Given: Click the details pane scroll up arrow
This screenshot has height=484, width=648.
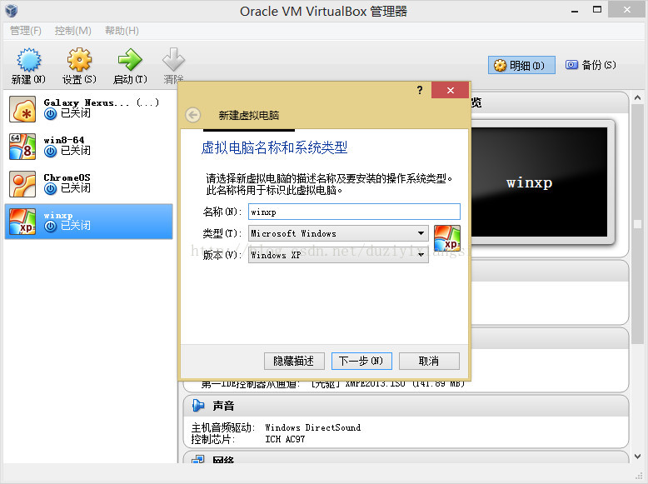Looking at the screenshot, I should pyautogui.click(x=638, y=98).
